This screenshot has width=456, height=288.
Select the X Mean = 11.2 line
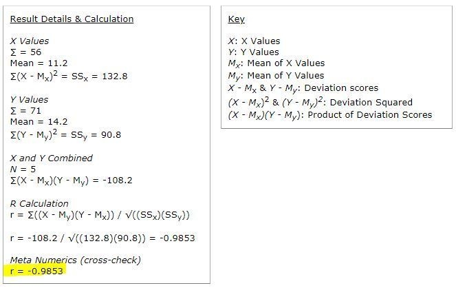pyautogui.click(x=39, y=63)
